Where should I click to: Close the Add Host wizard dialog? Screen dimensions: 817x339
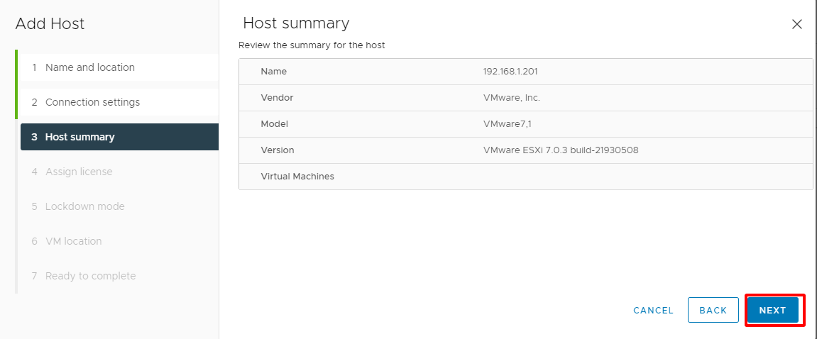pyautogui.click(x=796, y=24)
